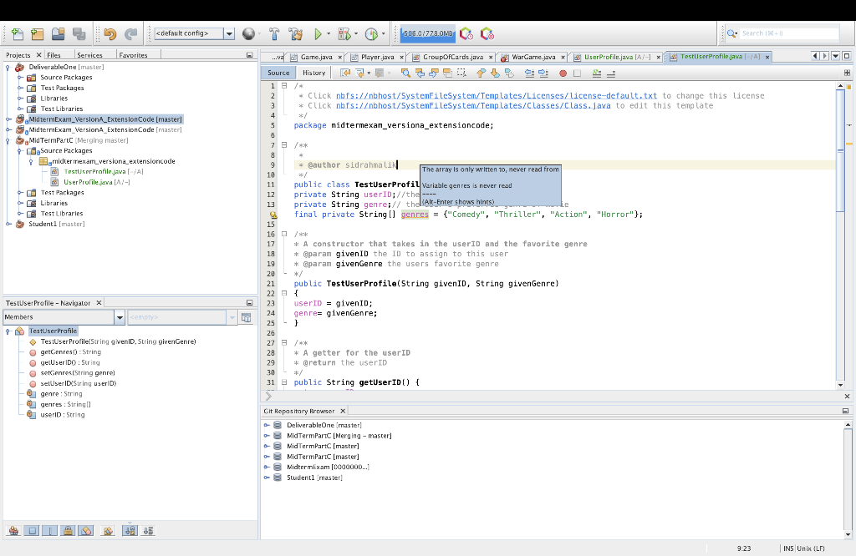This screenshot has width=856, height=556.
Task: Toggle Source view button in editor
Action: click(278, 73)
